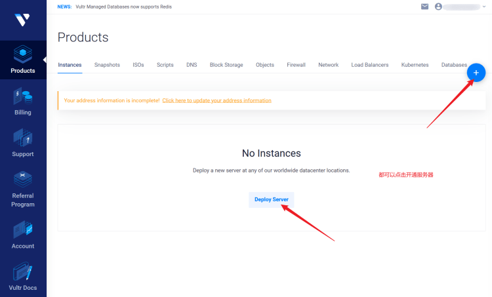Go to the Scripts tab
The width and height of the screenshot is (492, 297).
click(x=165, y=65)
